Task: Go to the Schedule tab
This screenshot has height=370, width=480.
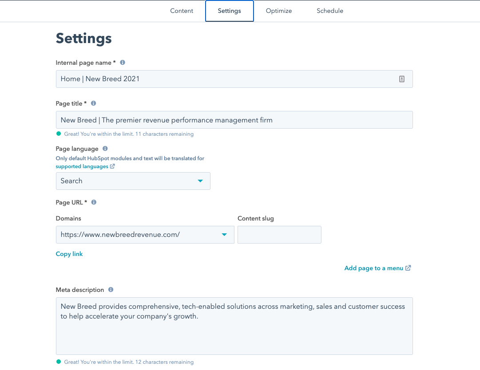Action: click(x=329, y=11)
